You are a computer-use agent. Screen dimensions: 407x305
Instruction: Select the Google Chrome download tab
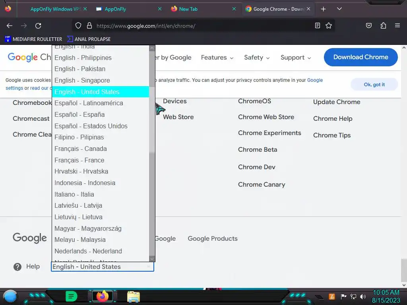278,9
